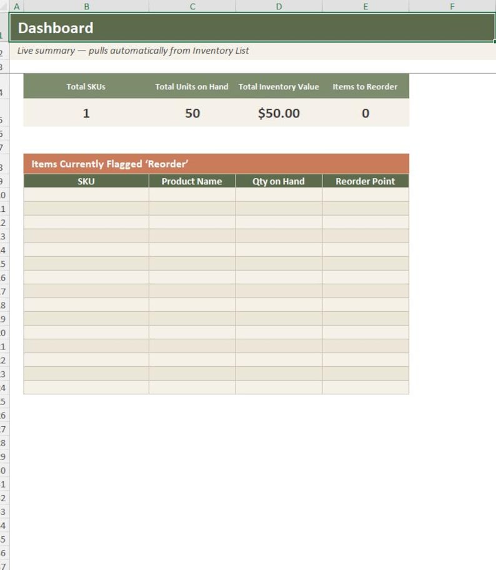The height and width of the screenshot is (570, 496).
Task: Select the Items to Reorder header
Action: click(365, 86)
